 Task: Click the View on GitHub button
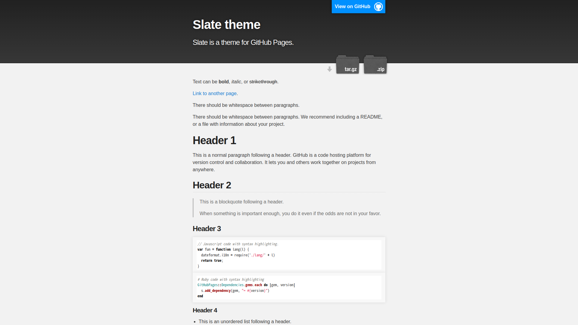point(352,6)
